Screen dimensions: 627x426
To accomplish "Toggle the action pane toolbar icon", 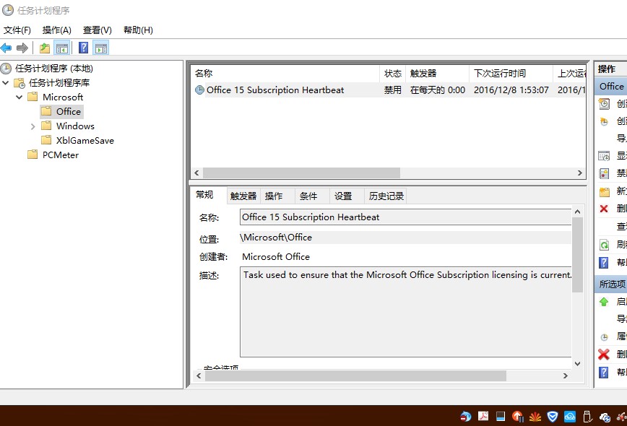I will coord(101,48).
